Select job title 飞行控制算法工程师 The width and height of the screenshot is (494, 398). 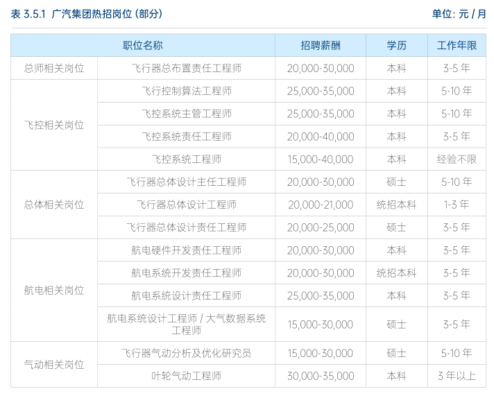click(x=187, y=91)
